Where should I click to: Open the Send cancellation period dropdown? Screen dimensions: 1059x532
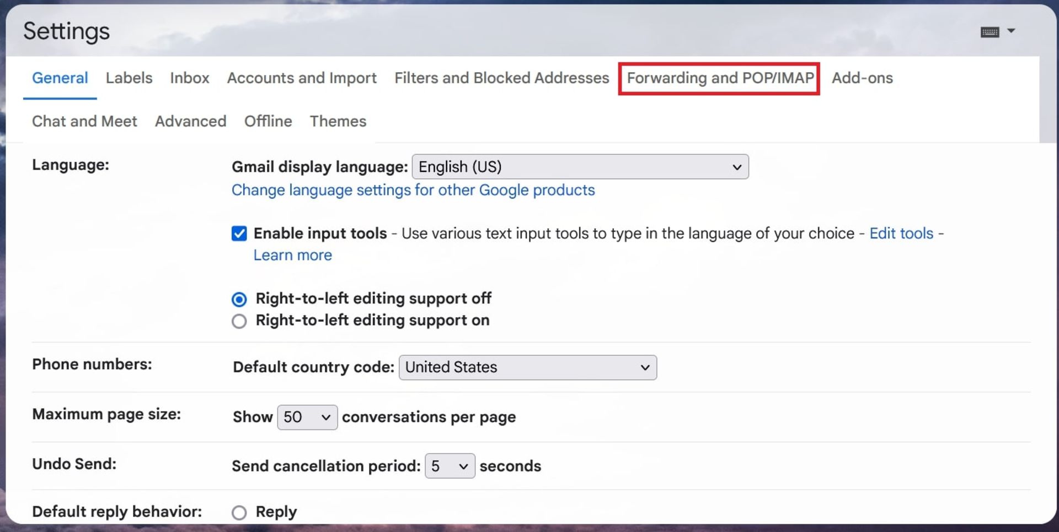point(449,466)
